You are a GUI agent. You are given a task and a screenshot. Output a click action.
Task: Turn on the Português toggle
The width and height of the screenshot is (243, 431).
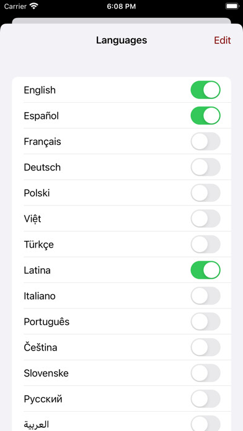pos(206,321)
